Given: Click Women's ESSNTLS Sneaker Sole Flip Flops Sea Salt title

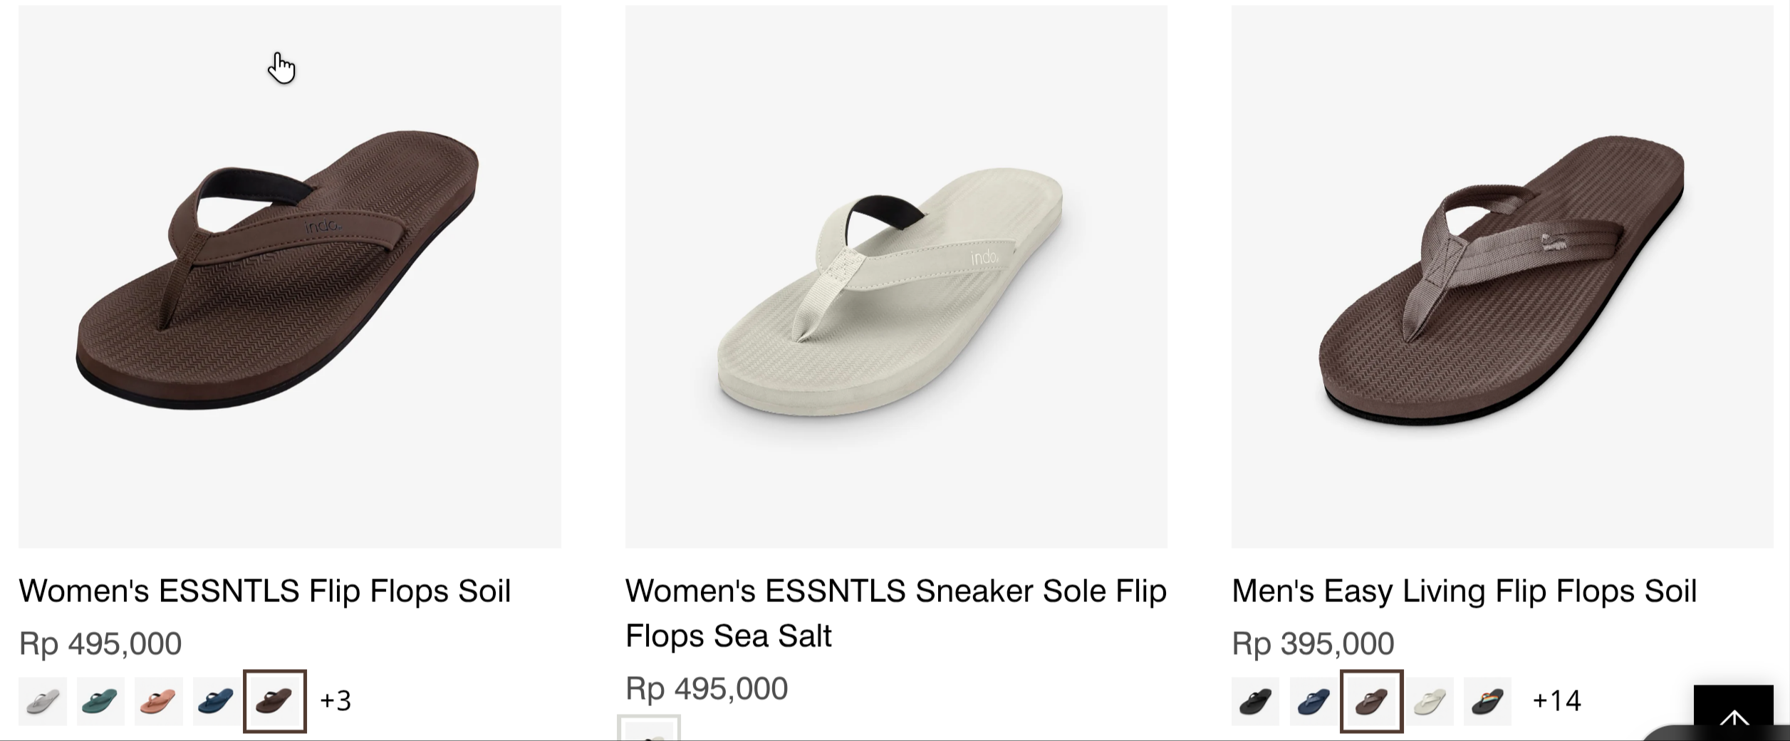Looking at the screenshot, I should click(x=896, y=613).
